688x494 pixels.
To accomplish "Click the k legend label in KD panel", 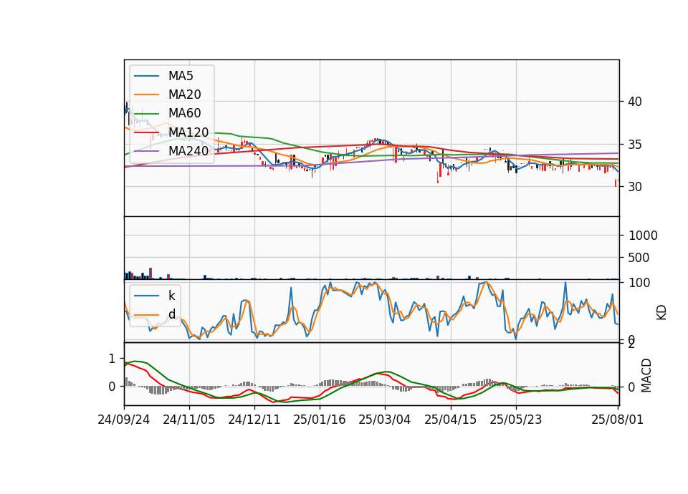I will pos(171,296).
